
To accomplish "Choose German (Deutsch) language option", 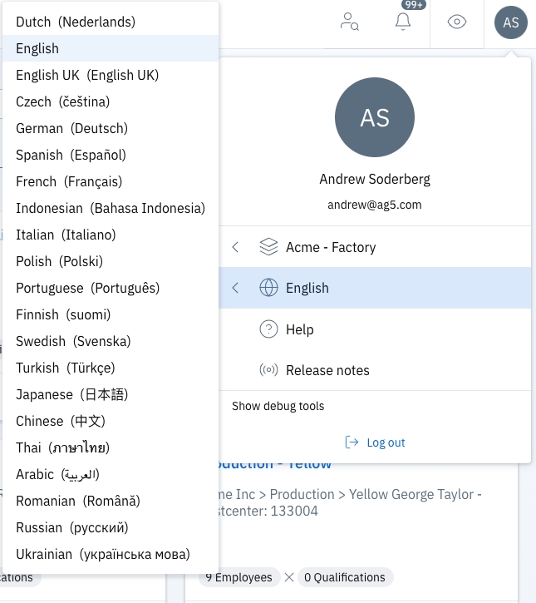I will (71, 128).
